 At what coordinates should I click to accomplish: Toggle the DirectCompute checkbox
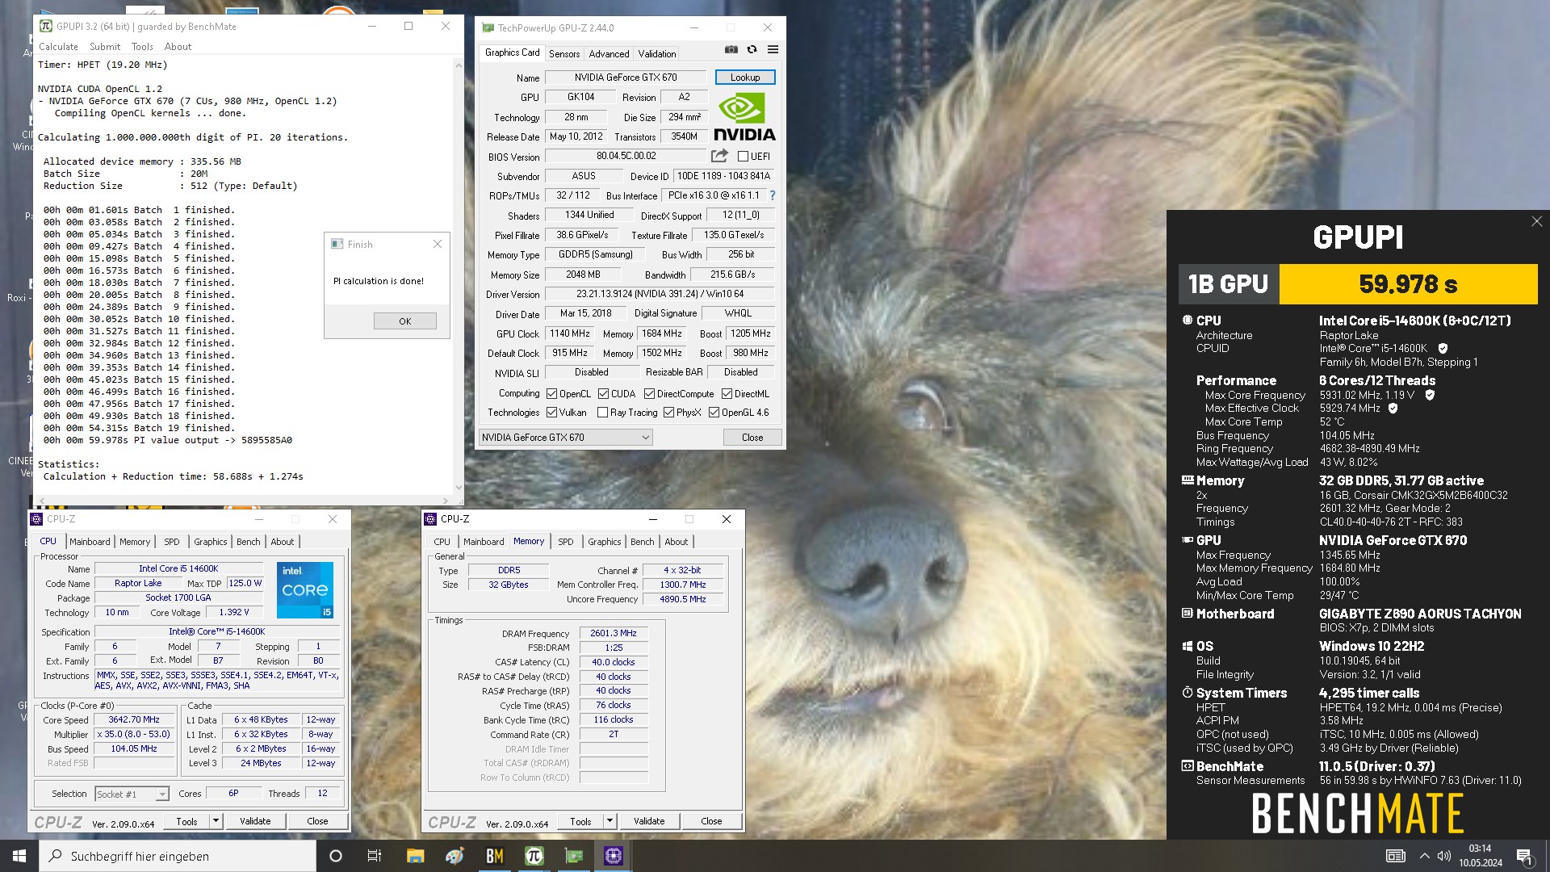pos(649,394)
